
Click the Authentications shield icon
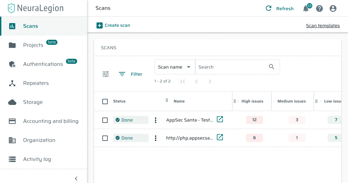pos(12,64)
